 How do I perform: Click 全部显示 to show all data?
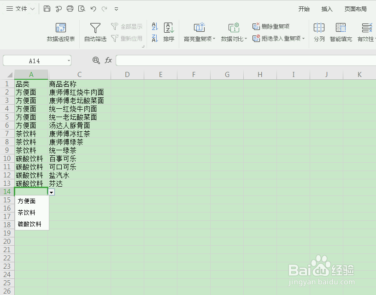click(x=128, y=26)
